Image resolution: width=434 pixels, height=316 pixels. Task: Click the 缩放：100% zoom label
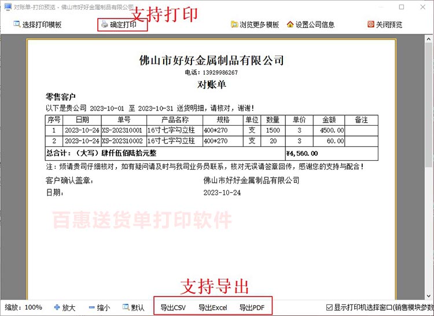[x=24, y=307]
